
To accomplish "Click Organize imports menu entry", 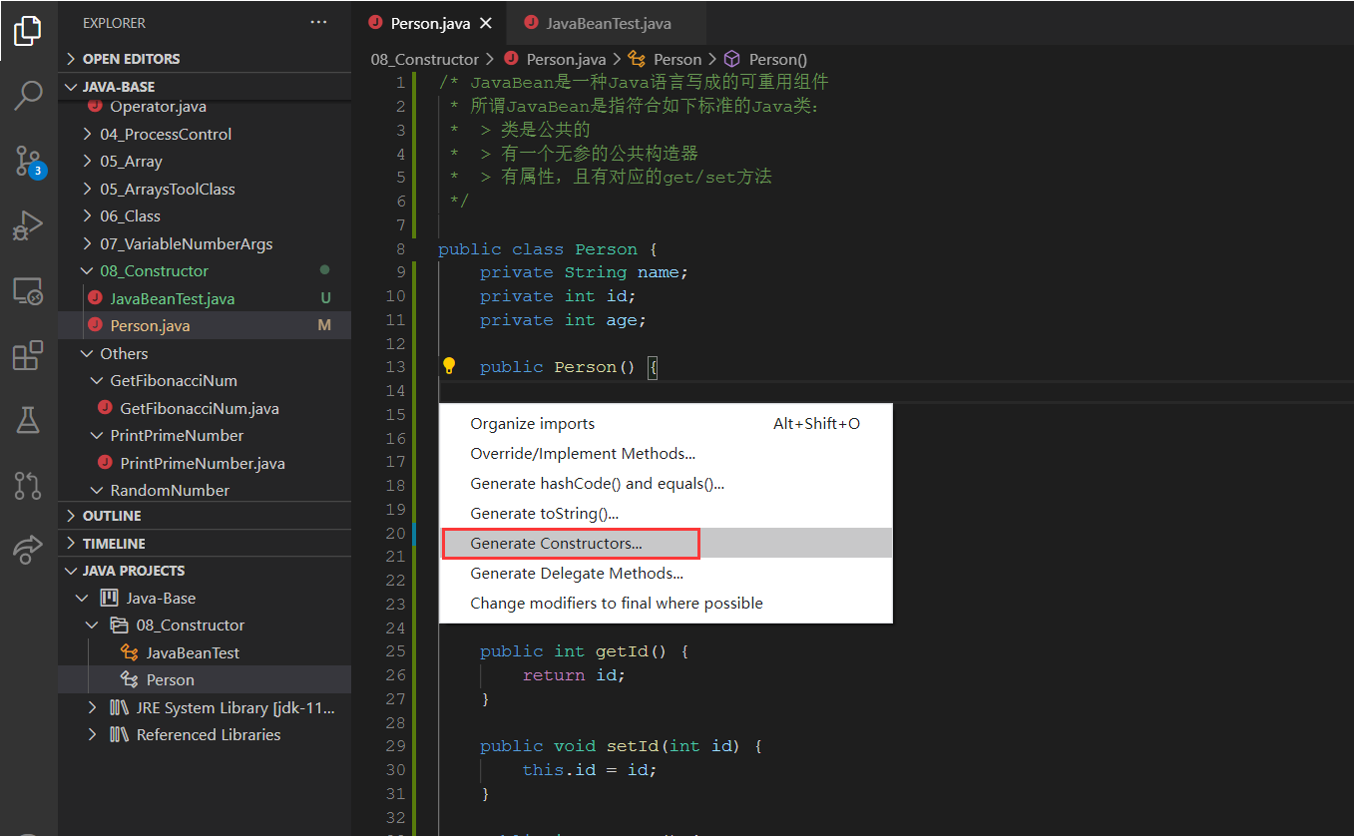I will [x=533, y=423].
